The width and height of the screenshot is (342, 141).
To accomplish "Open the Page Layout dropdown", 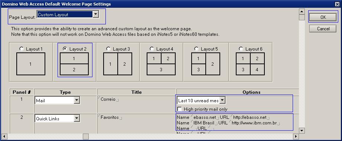I will click(x=96, y=14).
